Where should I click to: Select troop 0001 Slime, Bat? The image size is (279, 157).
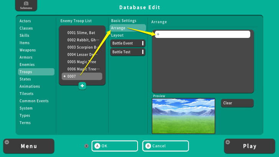point(82,33)
